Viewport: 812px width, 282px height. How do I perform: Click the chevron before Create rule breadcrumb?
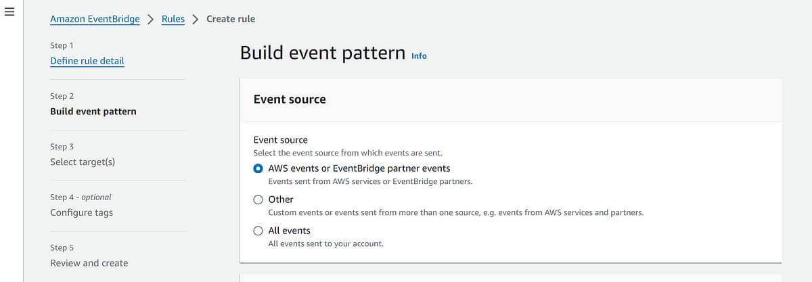pyautogui.click(x=196, y=19)
